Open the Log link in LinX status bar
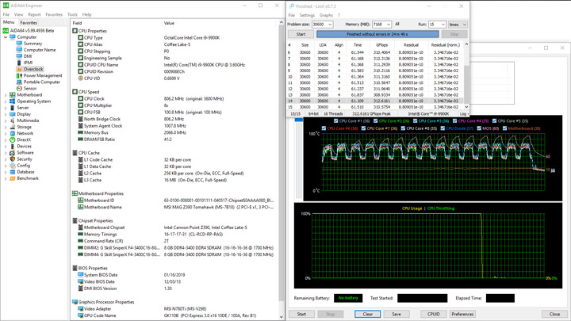 click(x=463, y=114)
